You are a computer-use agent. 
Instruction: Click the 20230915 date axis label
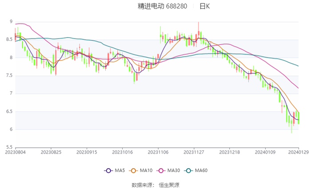click(87, 152)
